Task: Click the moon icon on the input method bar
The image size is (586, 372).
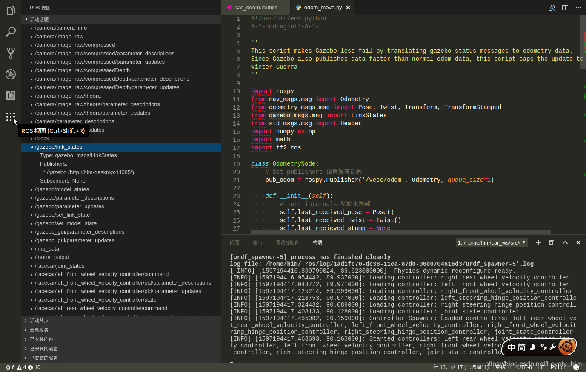Action: 532,347
